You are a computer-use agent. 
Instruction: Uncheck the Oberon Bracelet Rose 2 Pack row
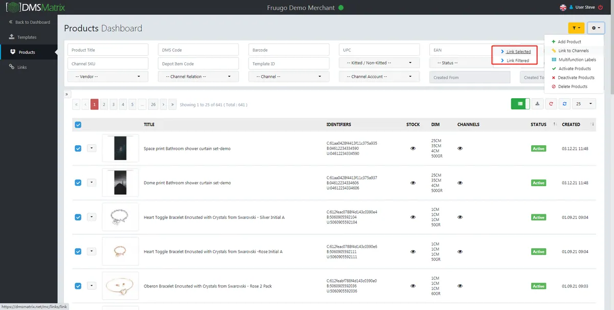[78, 285]
